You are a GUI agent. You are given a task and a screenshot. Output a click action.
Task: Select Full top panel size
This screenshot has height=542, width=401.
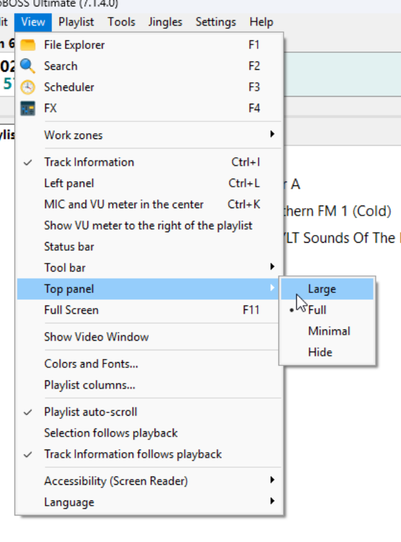(x=327, y=310)
